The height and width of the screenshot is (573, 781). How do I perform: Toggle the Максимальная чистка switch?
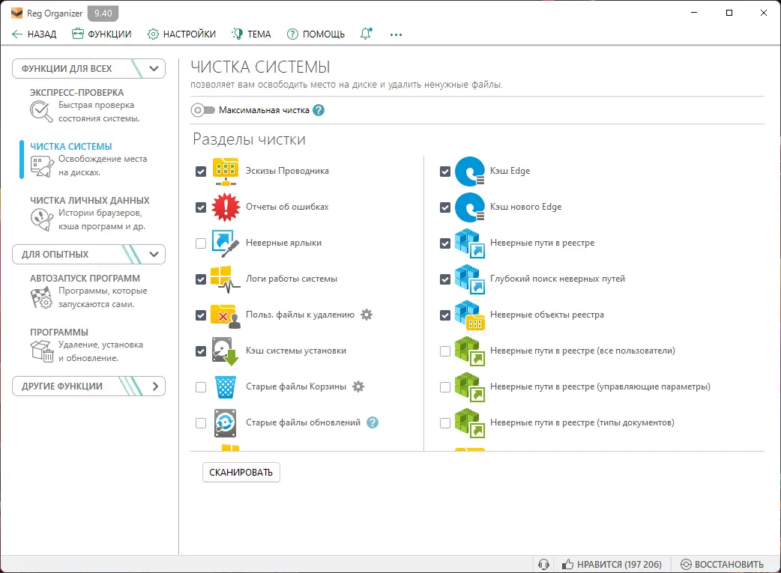click(202, 110)
